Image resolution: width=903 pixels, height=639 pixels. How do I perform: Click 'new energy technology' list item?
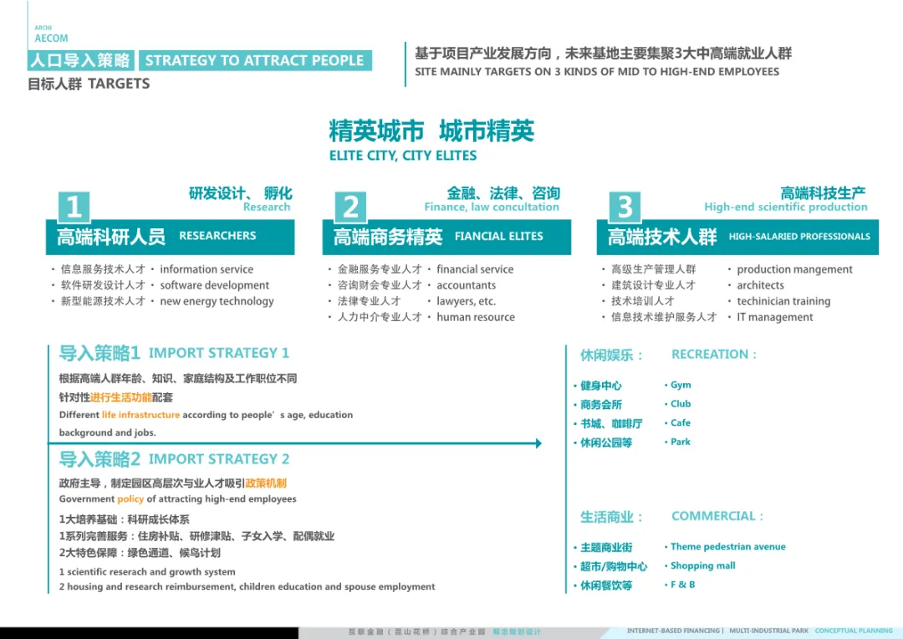217,301
